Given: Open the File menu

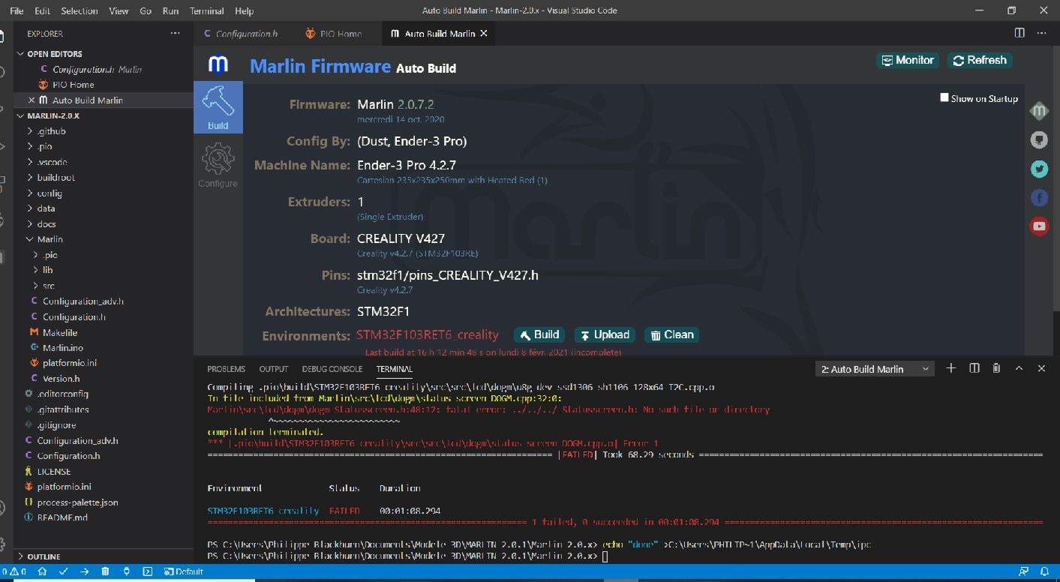Looking at the screenshot, I should click(x=17, y=10).
